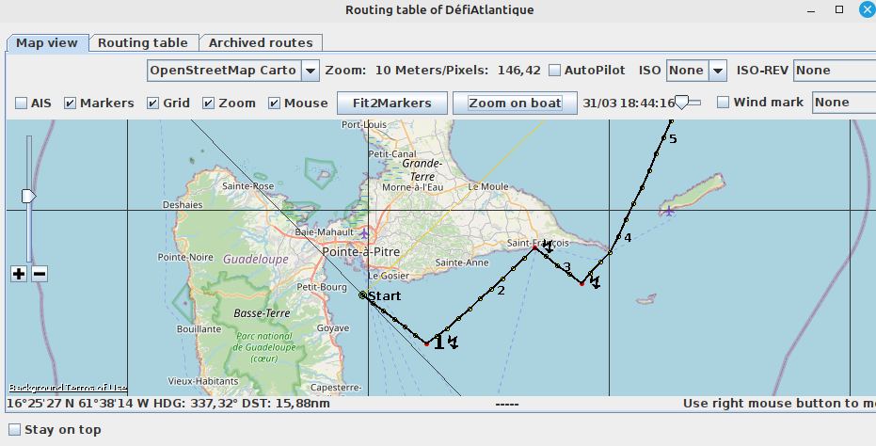
Task: Click the zoom in plus button
Action: point(19,274)
